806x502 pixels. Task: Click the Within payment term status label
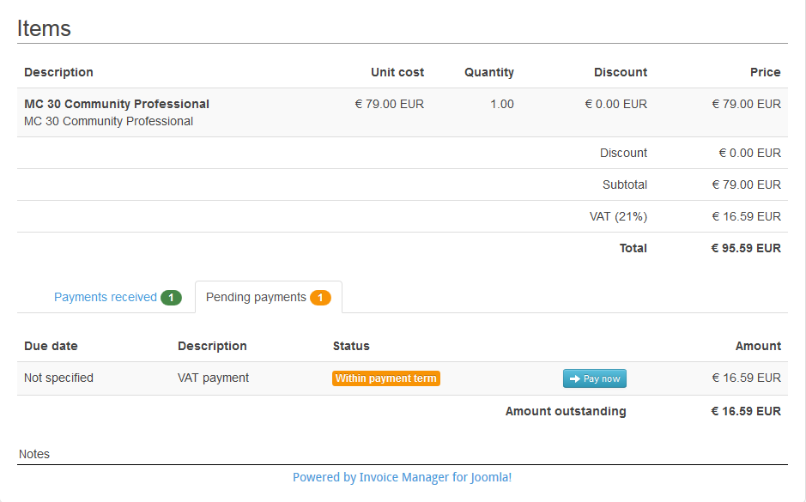tap(386, 378)
